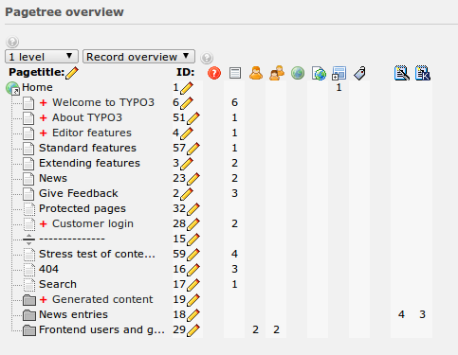The width and height of the screenshot is (458, 355).
Task: Click the blue tag column icon
Action: tap(359, 73)
